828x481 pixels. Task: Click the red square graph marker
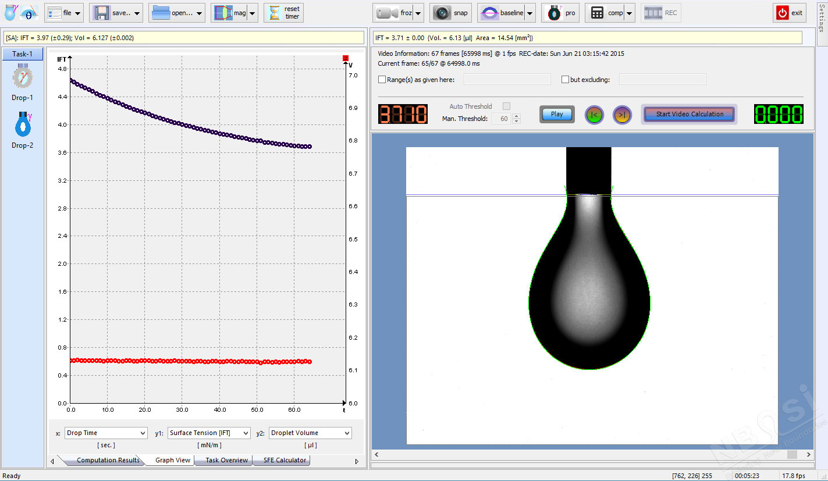coord(346,58)
